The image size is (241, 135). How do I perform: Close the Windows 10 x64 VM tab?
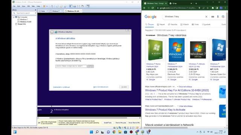pos(81,11)
